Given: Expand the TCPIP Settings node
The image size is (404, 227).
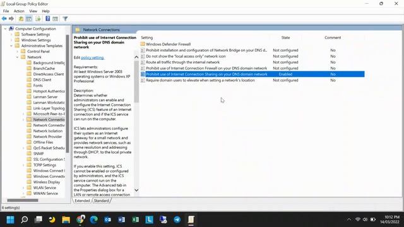Looking at the screenshot, I should [23, 165].
